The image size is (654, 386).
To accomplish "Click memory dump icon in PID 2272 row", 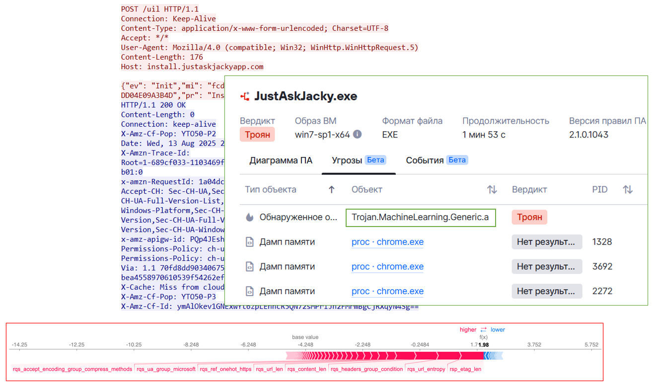I will coord(249,291).
